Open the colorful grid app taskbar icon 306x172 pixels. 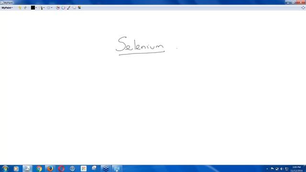pyautogui.click(x=84, y=169)
